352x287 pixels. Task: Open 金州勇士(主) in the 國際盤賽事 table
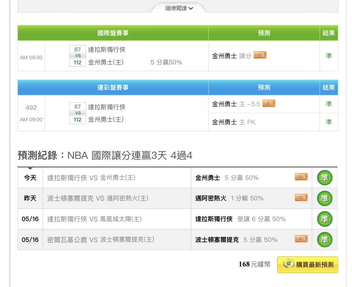coord(106,62)
